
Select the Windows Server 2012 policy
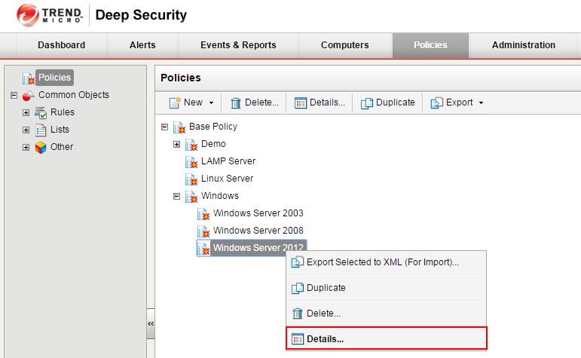258,247
